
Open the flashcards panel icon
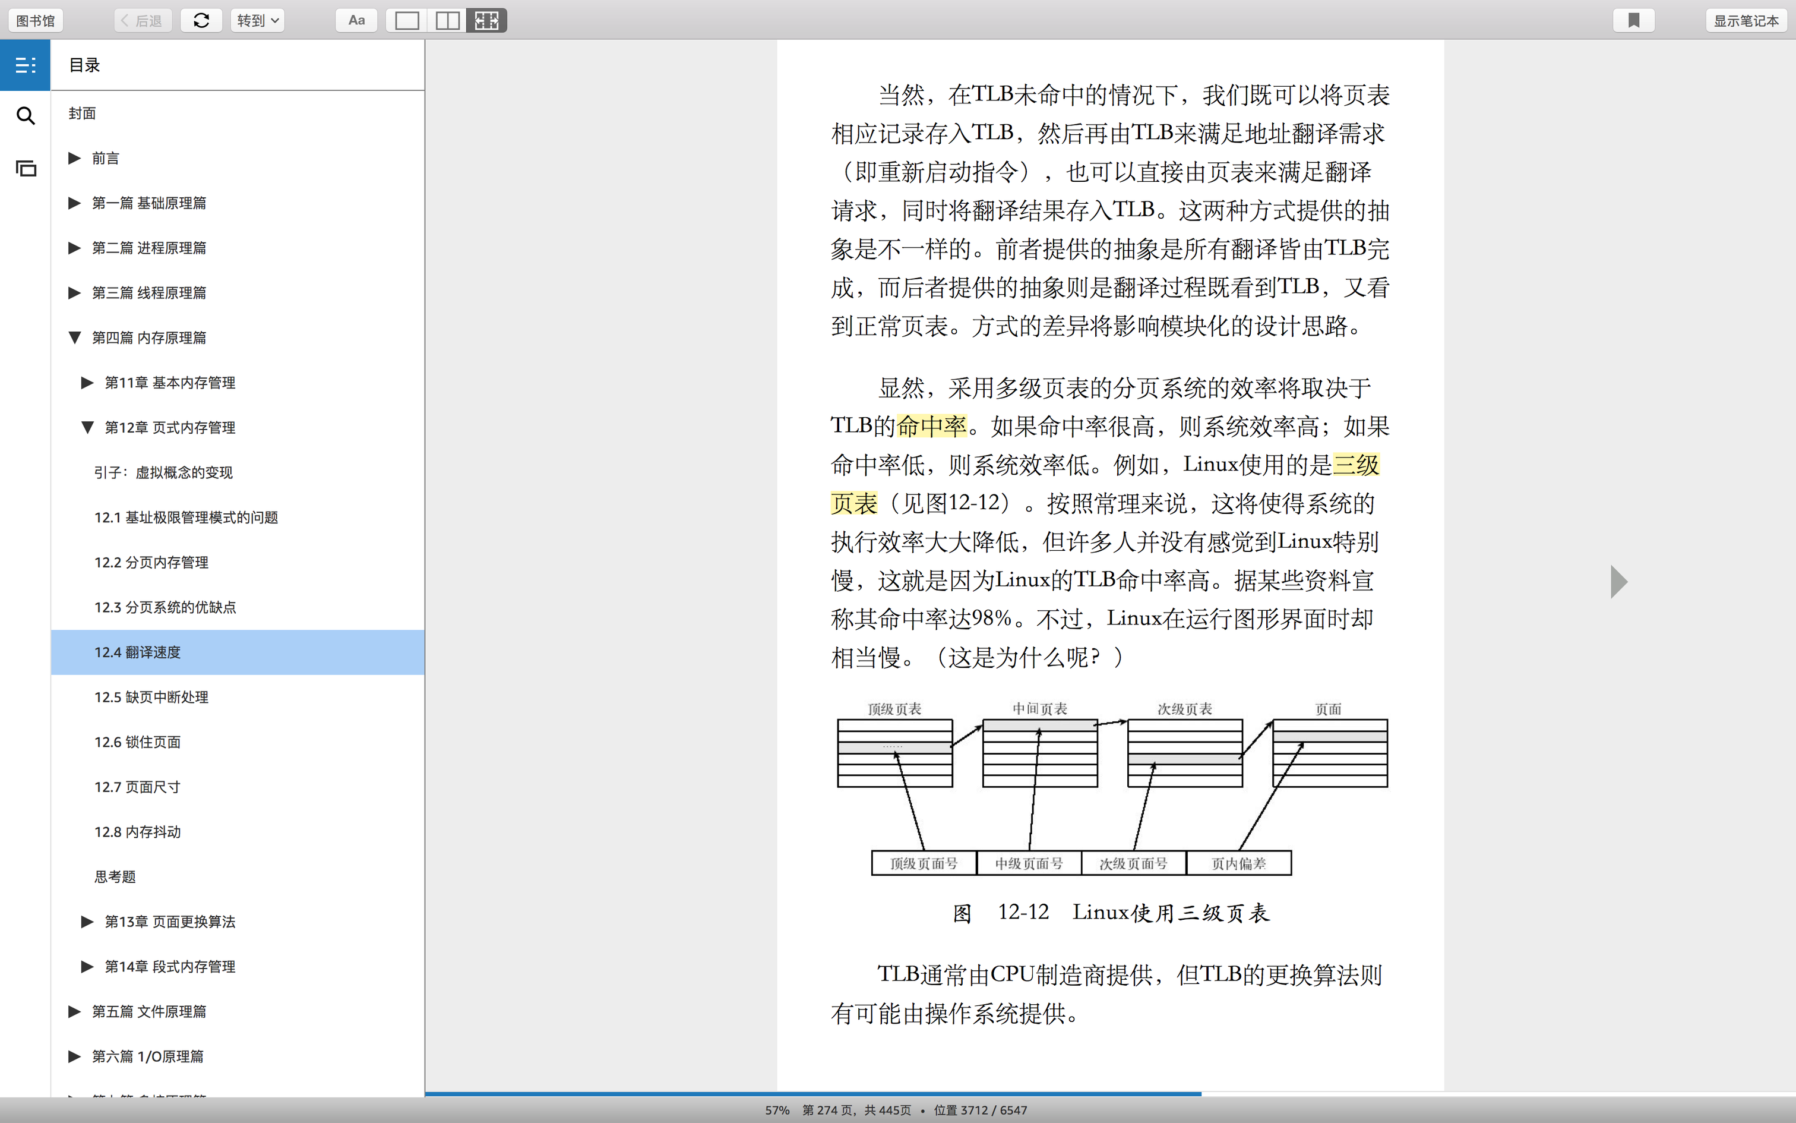click(25, 169)
